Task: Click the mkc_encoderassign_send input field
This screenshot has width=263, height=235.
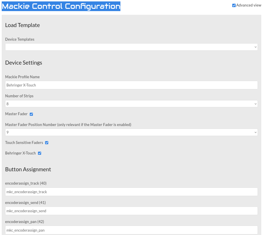Action: point(131,211)
